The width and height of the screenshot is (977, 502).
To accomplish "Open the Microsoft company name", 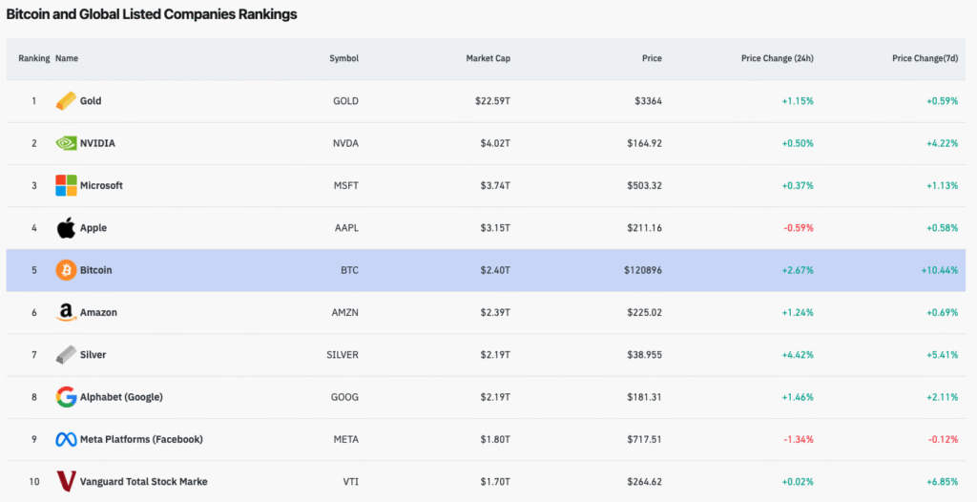I will 101,185.
